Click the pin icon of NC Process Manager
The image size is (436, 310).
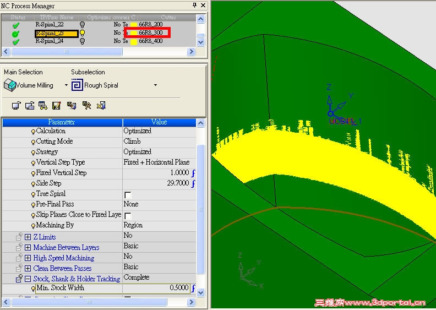tap(194, 6)
